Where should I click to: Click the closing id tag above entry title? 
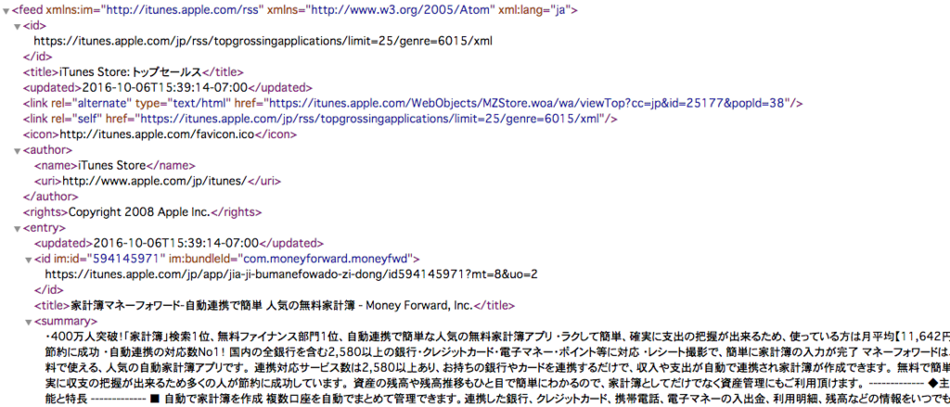pos(48,289)
